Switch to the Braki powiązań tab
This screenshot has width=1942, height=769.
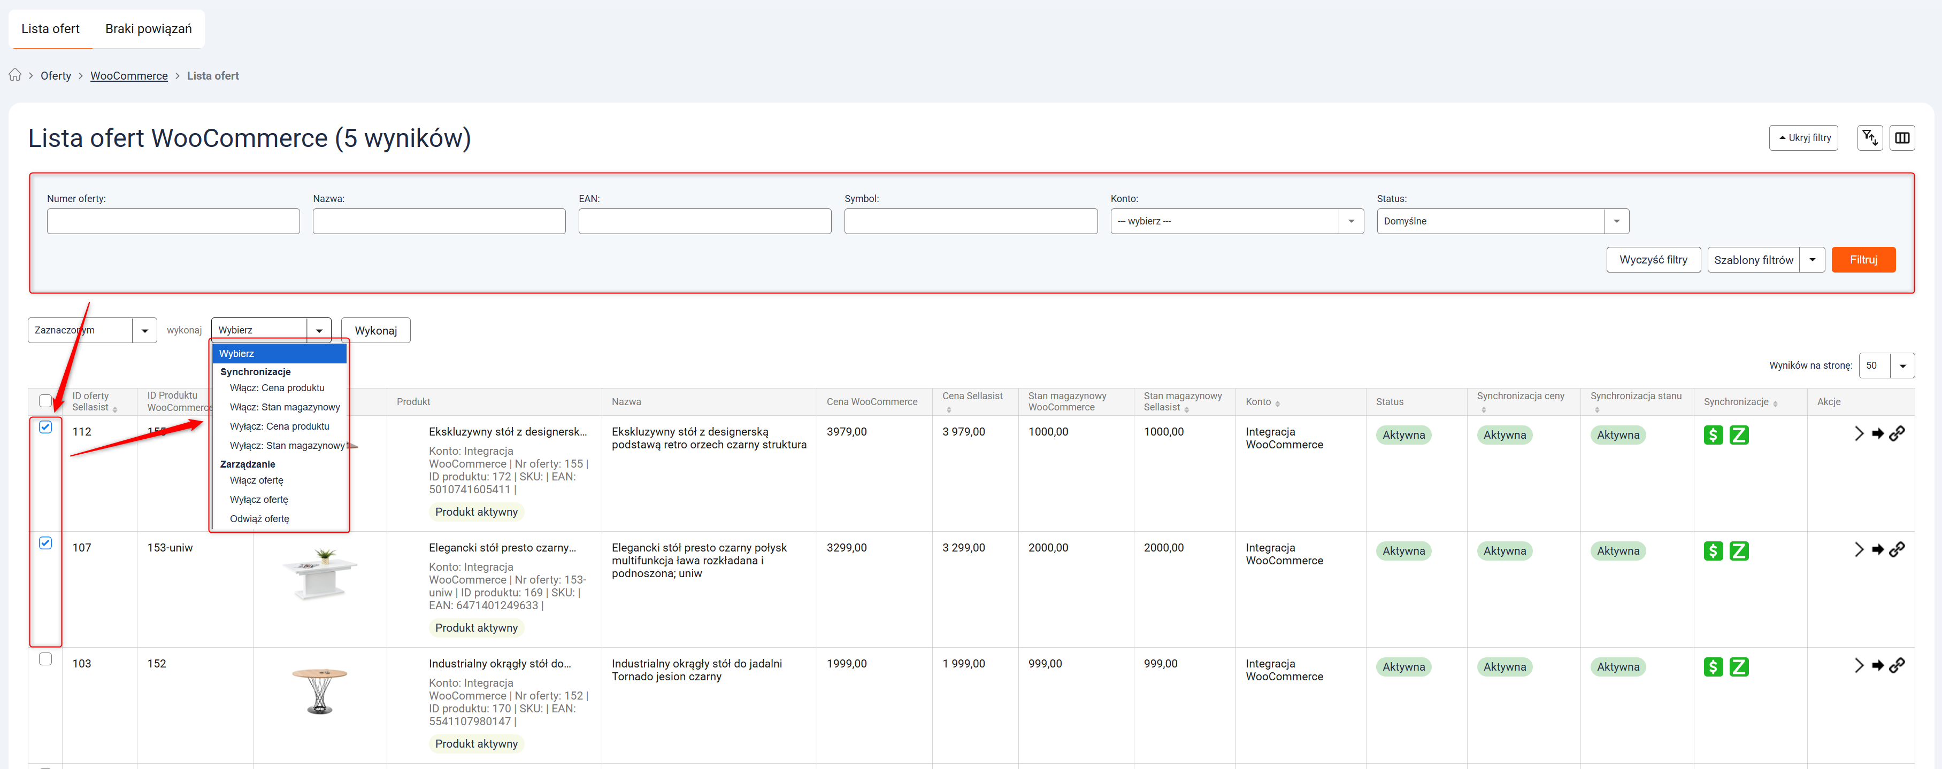[149, 29]
